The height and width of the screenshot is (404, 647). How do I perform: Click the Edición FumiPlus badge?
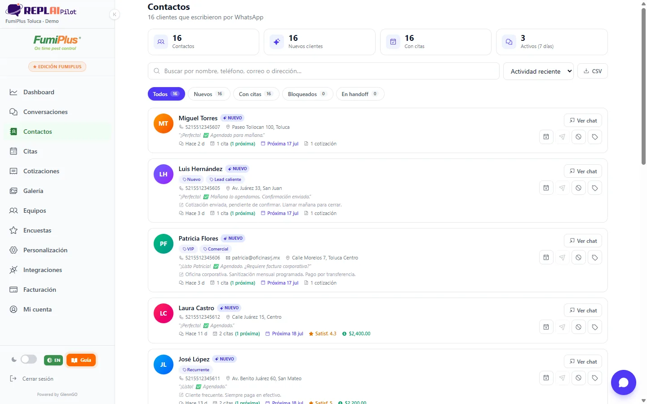(x=57, y=66)
